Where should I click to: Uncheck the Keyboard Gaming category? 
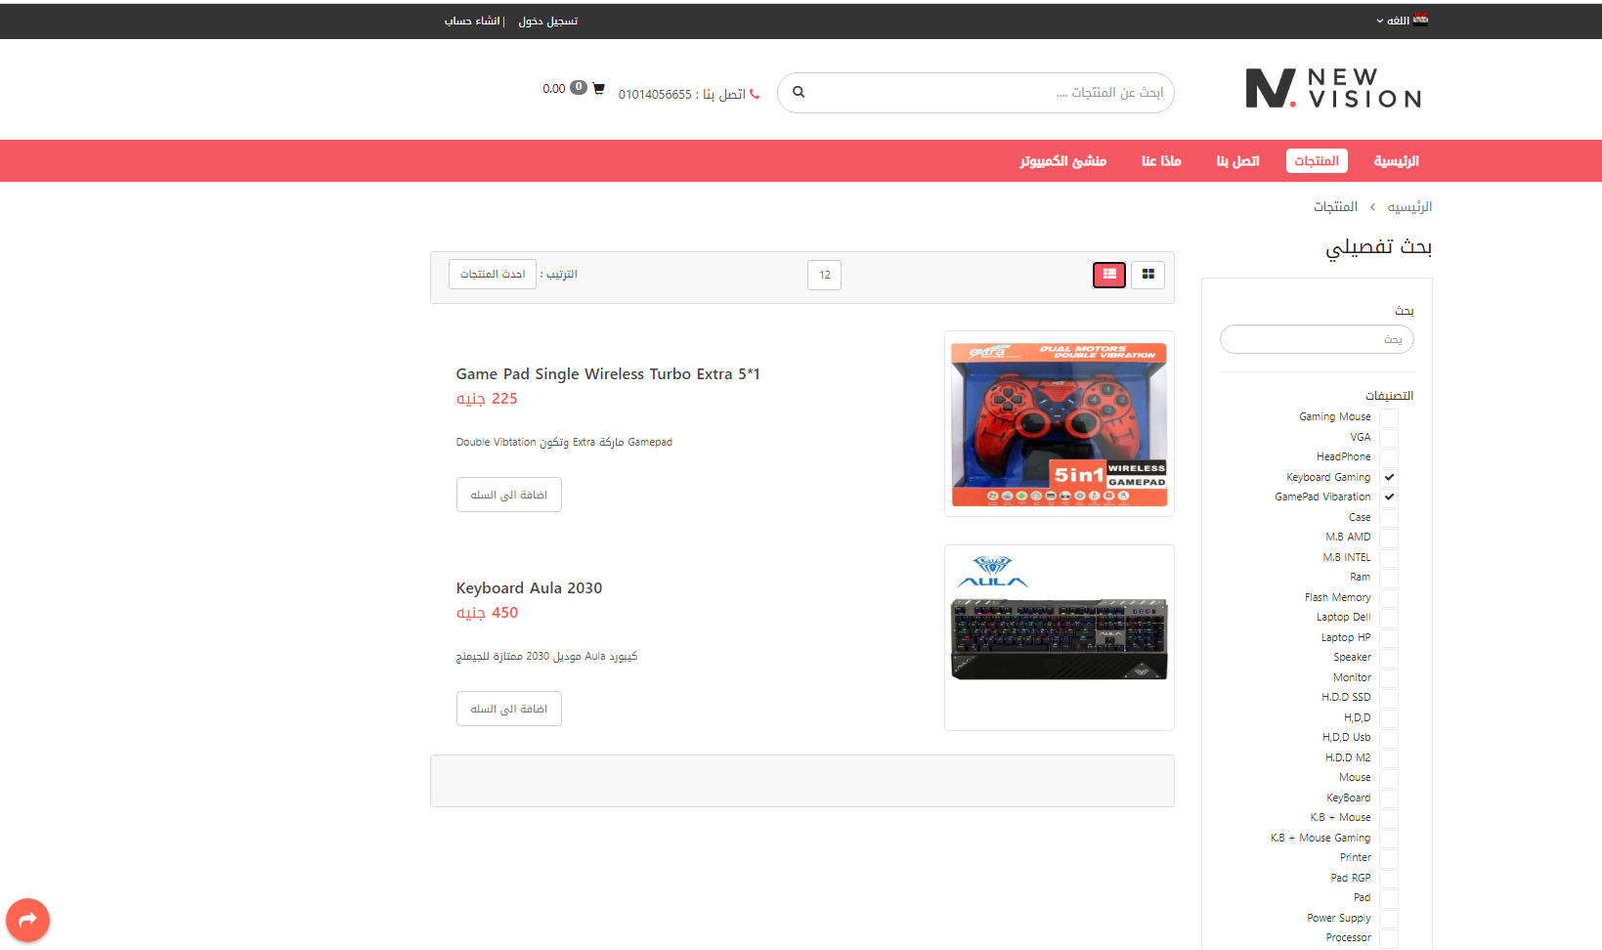pos(1389,478)
